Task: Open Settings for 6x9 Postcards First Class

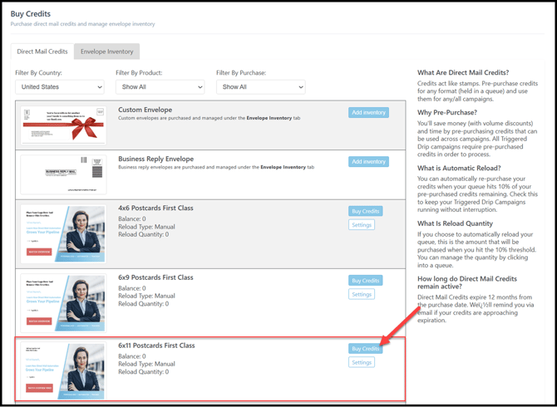Action: pyautogui.click(x=362, y=294)
